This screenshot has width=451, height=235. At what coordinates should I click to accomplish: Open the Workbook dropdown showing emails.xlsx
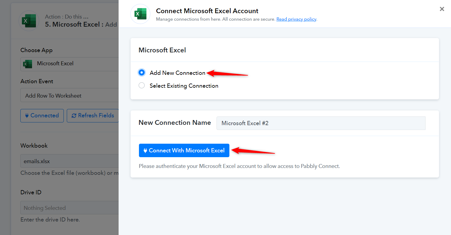pyautogui.click(x=69, y=161)
